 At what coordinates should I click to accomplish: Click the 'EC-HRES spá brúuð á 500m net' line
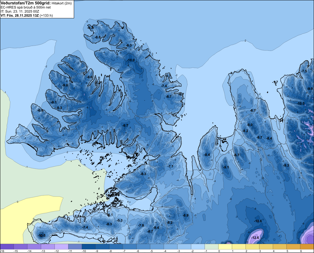point(26,8)
